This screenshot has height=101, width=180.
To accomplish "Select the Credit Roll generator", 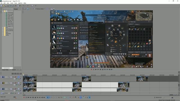I will pyautogui.click(x=10, y=16).
